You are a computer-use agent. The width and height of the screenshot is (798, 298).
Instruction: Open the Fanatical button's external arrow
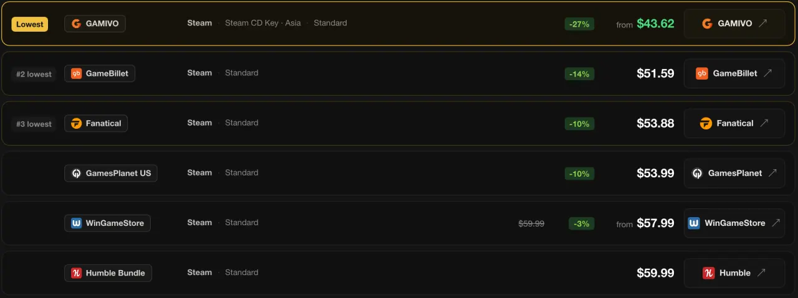click(x=764, y=123)
